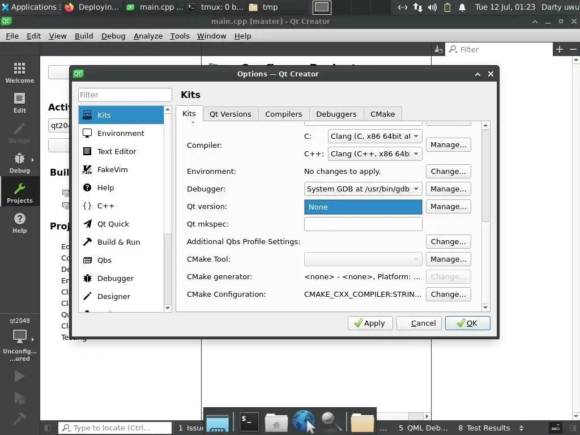This screenshot has height=435, width=580.
Task: Open Build & Run options category
Action: [x=121, y=242]
